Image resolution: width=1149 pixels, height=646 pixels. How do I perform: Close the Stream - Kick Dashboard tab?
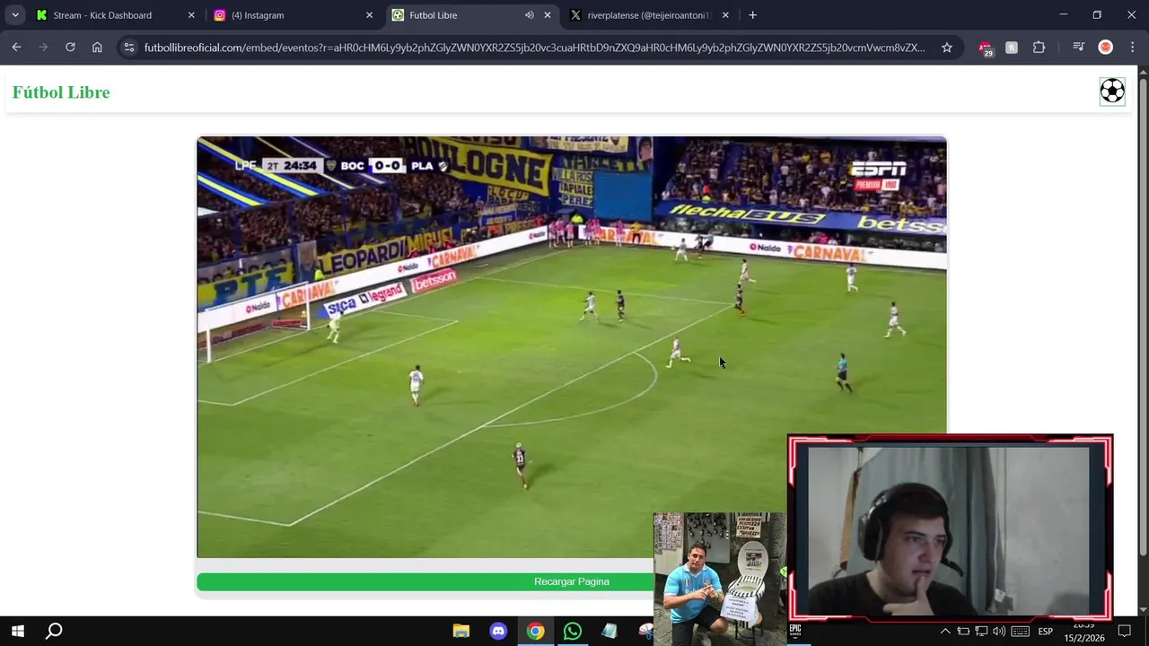pos(191,15)
